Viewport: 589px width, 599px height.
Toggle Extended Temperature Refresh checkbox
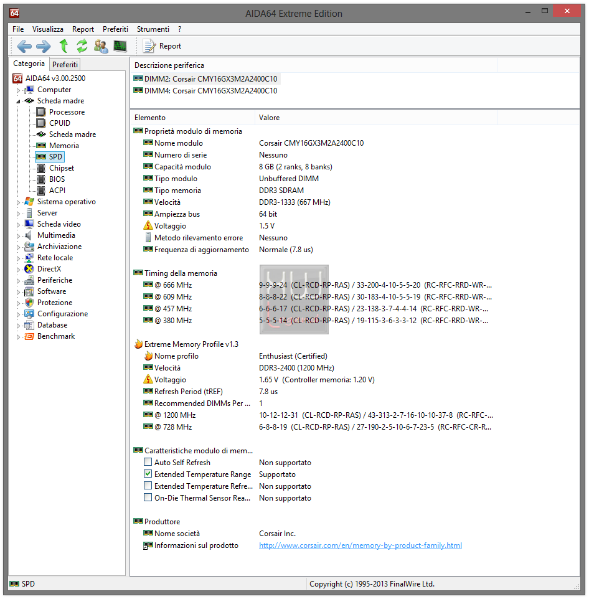pyautogui.click(x=148, y=486)
